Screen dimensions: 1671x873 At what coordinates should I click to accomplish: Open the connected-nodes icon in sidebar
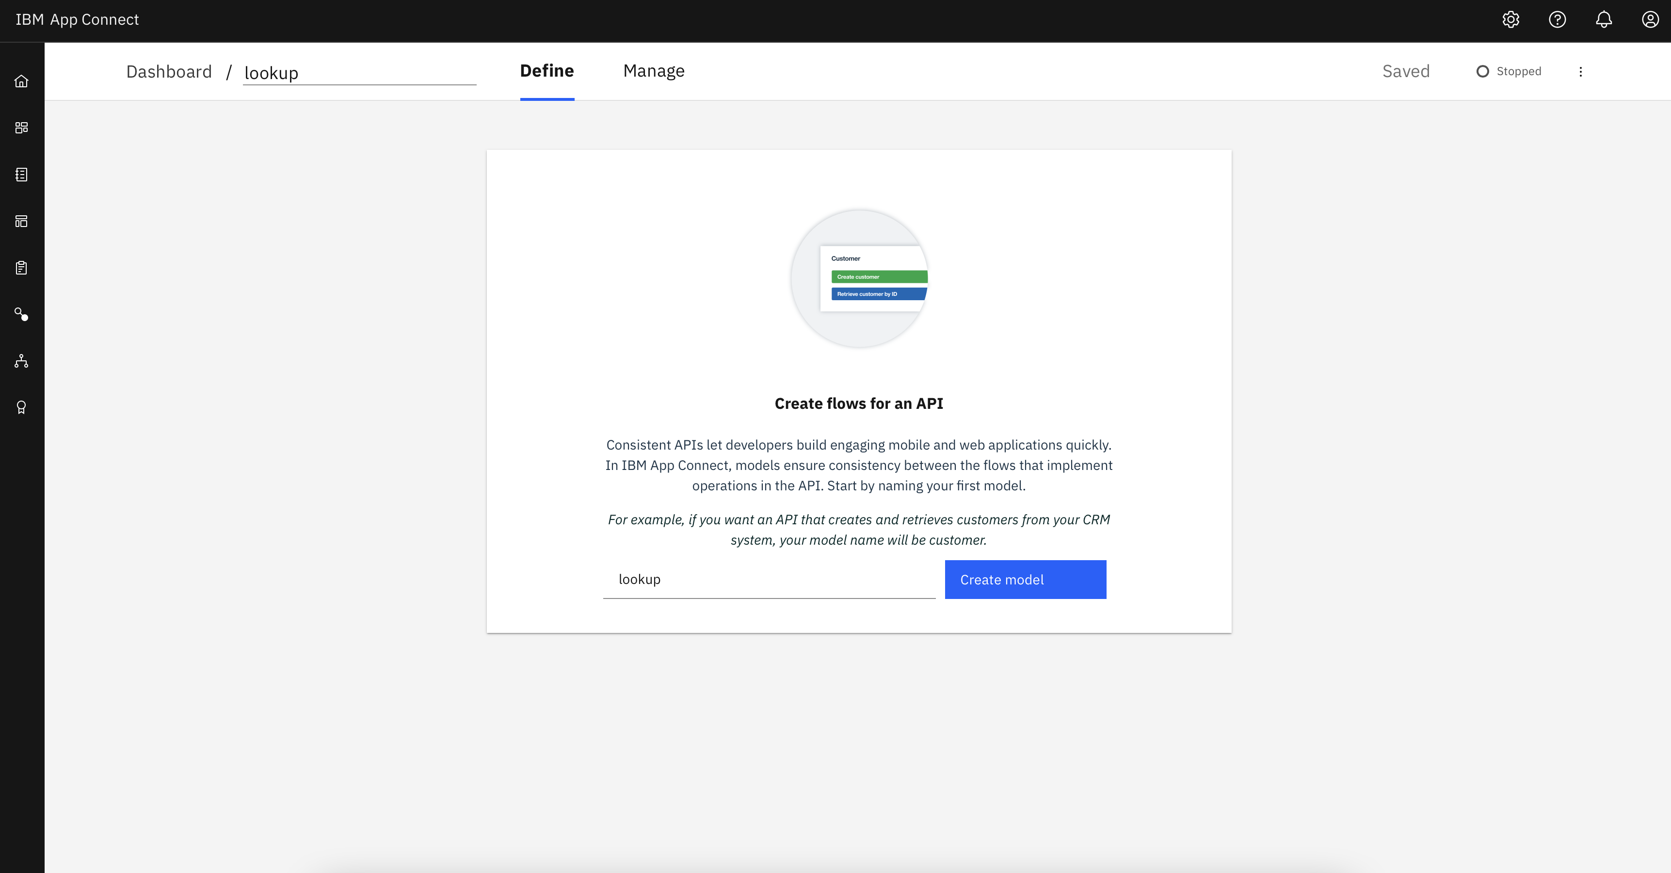pos(21,315)
